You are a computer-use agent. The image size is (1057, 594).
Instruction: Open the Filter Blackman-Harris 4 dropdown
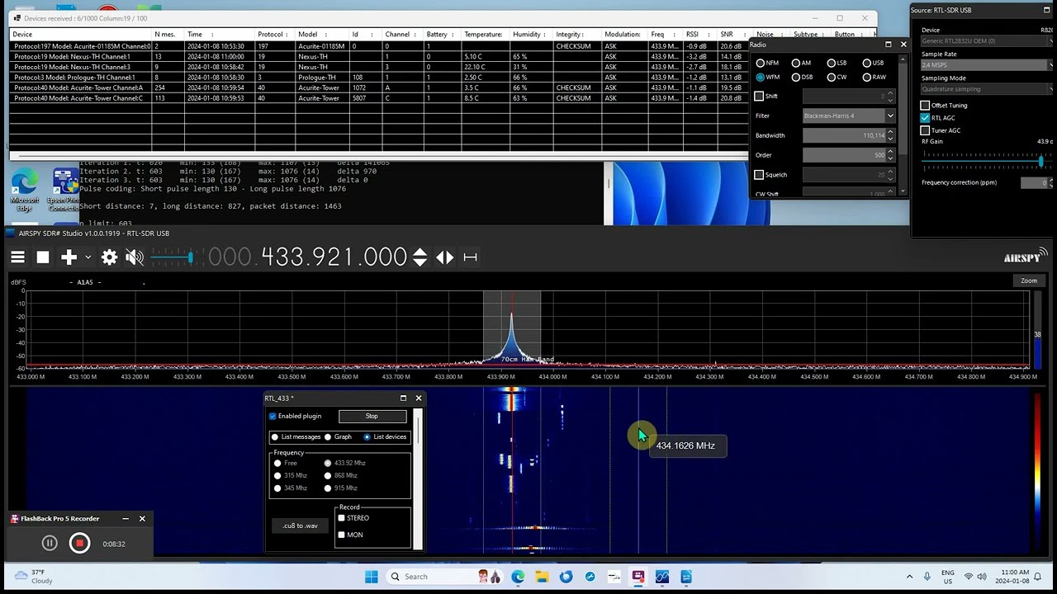pos(849,116)
